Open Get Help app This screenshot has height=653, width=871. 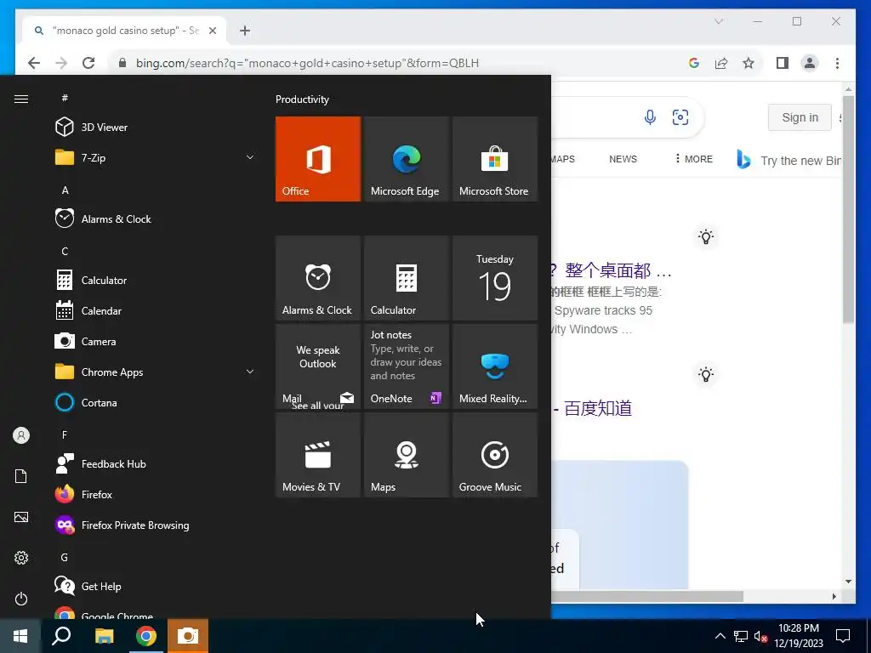[x=156, y=586]
